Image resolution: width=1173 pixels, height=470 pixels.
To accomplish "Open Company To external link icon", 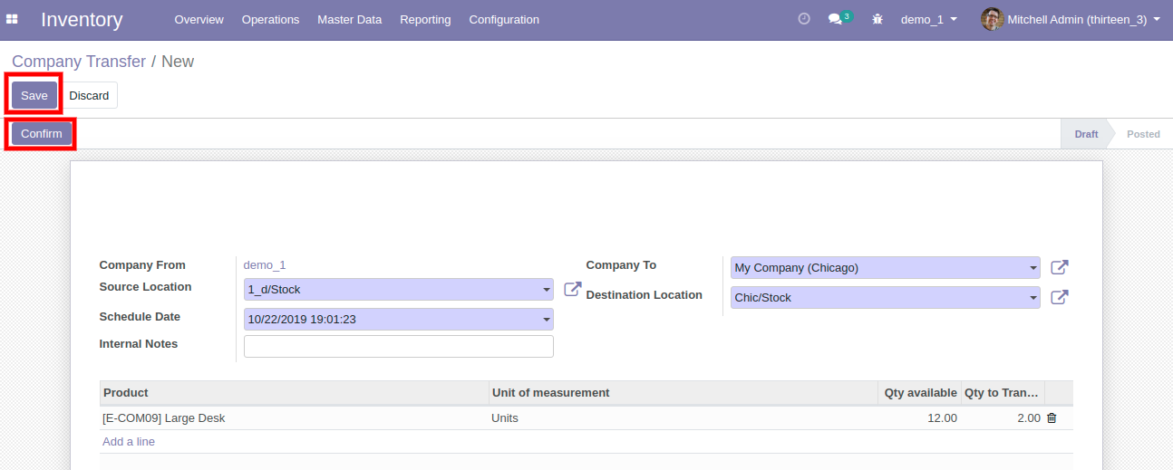I will click(1059, 268).
